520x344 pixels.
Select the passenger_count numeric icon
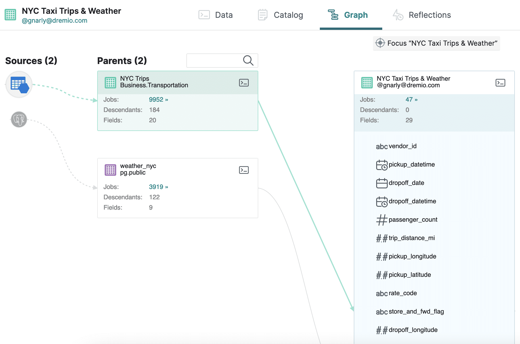point(382,220)
